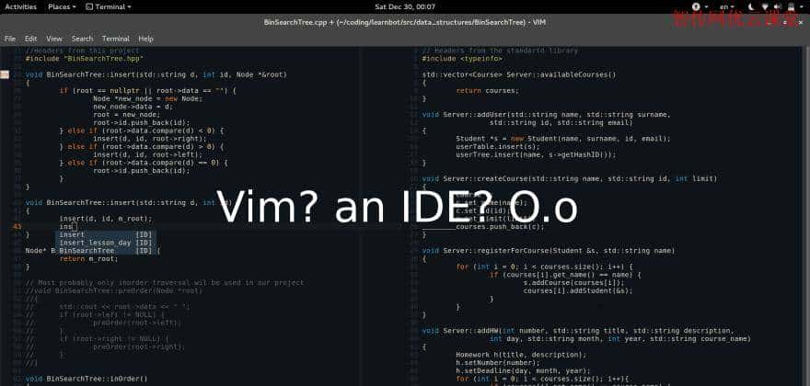The height and width of the screenshot is (386, 810).
Task: Choose 'BinSearchTree' from completion popup
Action: (87, 250)
